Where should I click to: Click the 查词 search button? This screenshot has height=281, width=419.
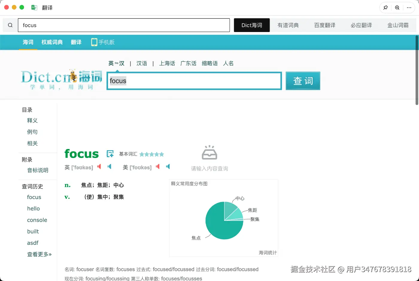(x=303, y=81)
